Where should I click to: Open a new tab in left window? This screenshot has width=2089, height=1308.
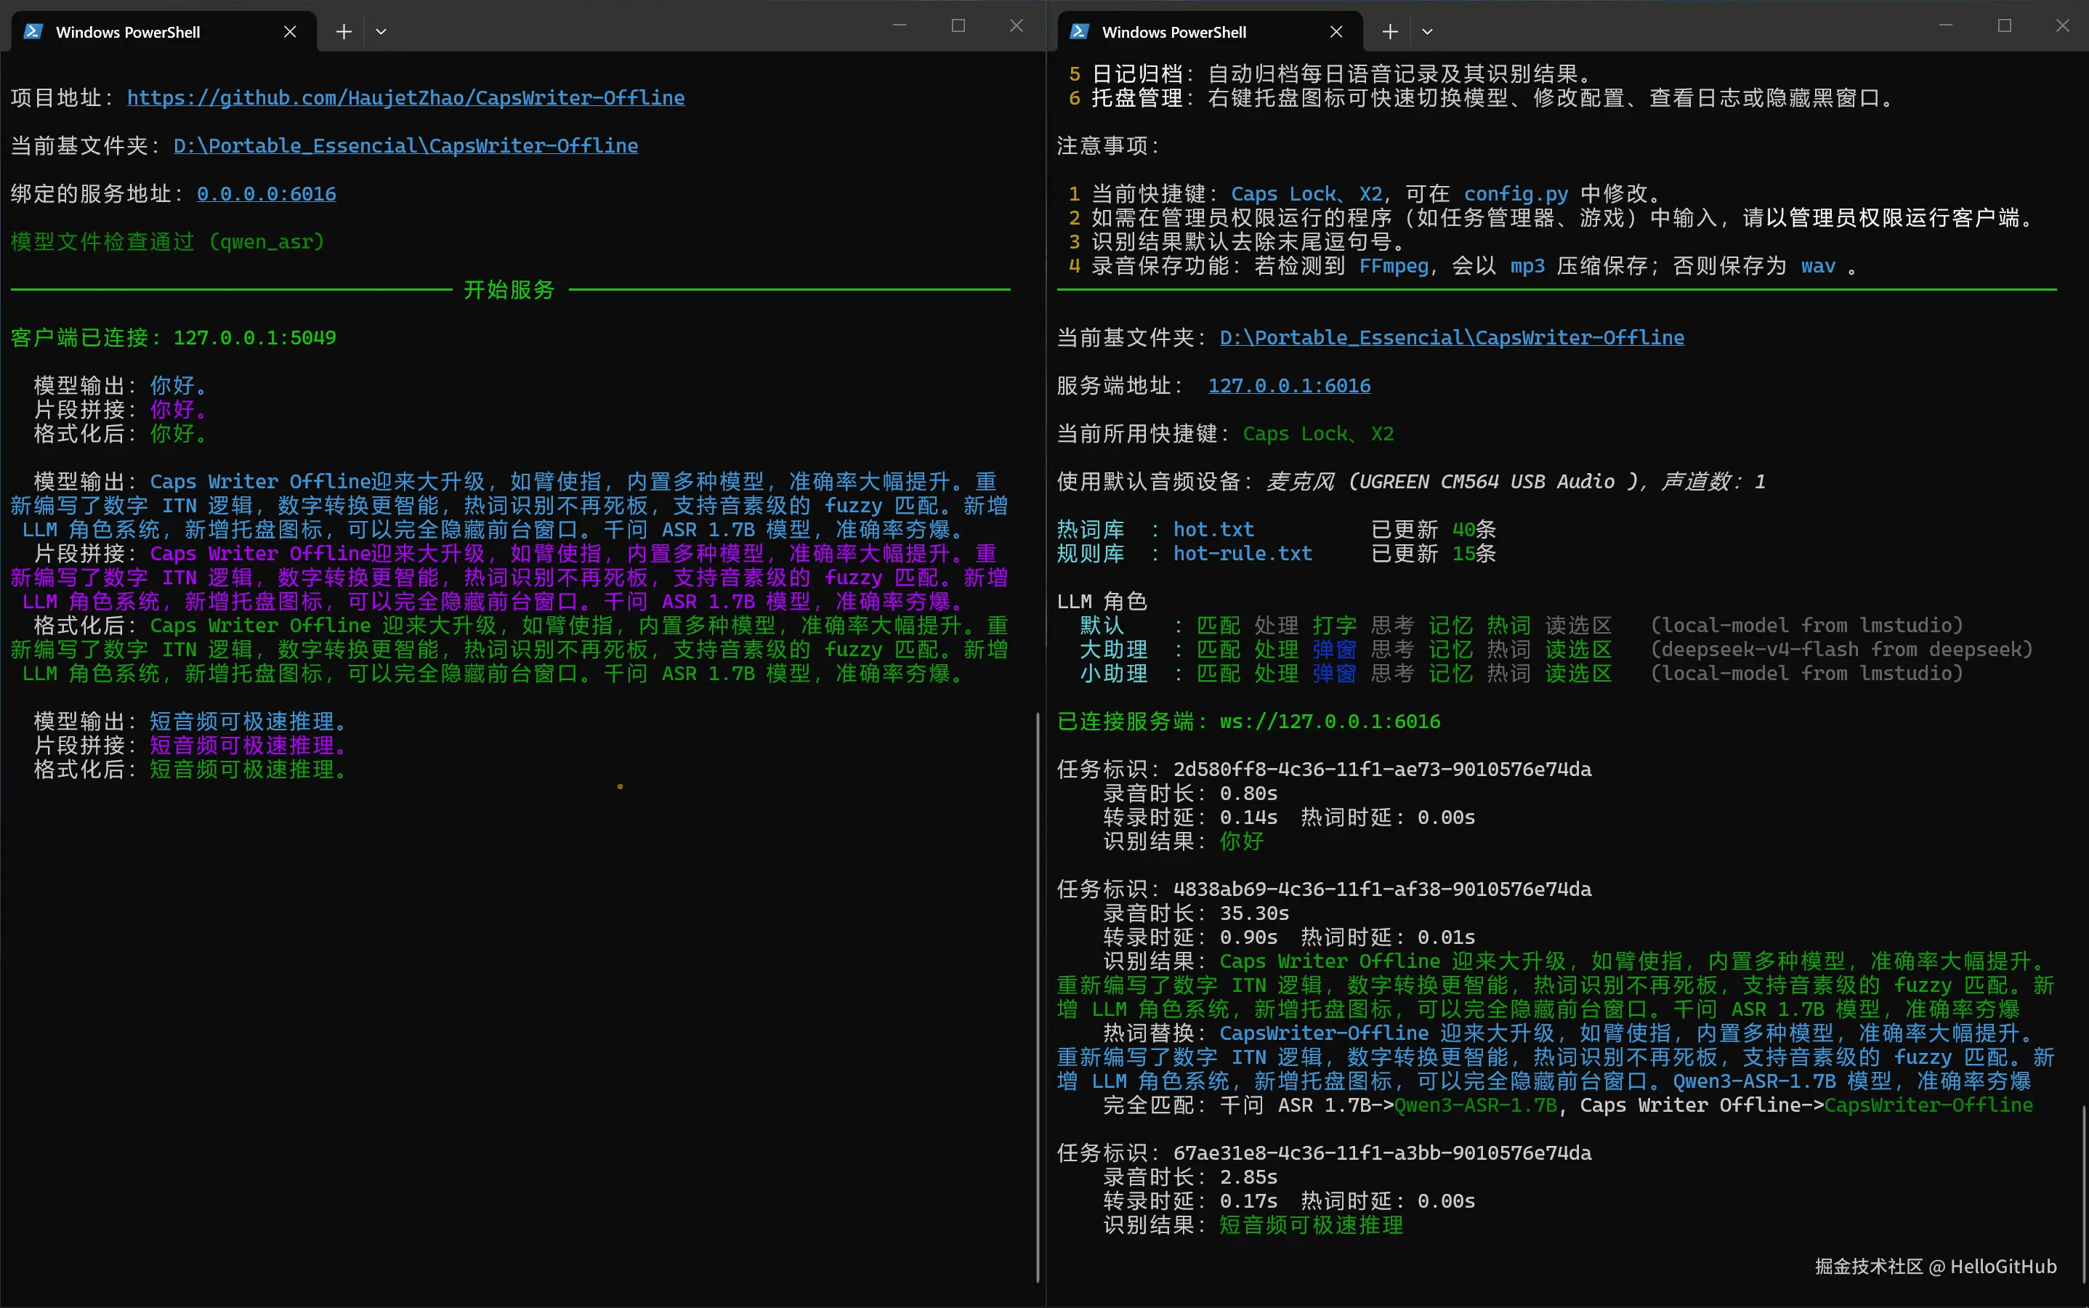pyautogui.click(x=344, y=32)
